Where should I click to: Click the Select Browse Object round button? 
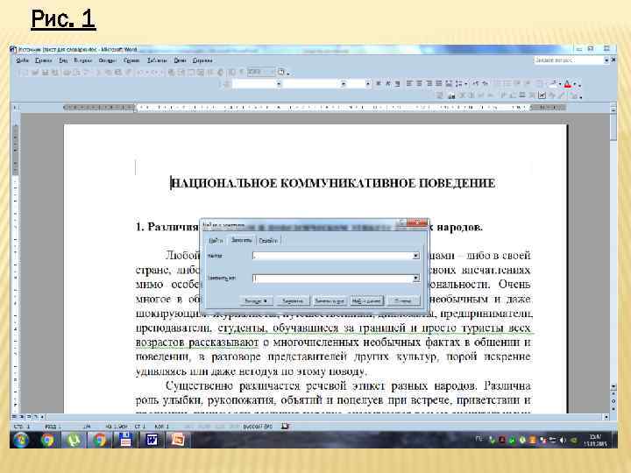[x=613, y=401]
